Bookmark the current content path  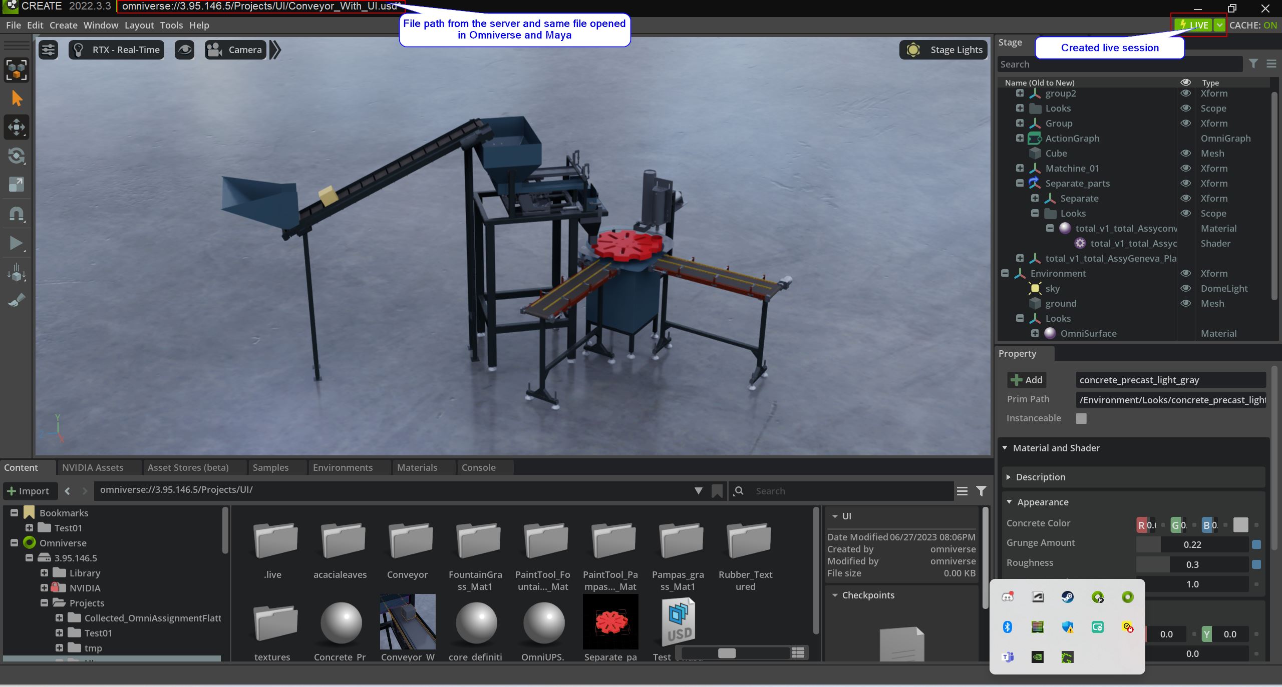pyautogui.click(x=717, y=491)
